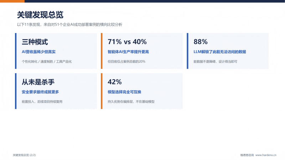Click the figure 71% vs 40%

pos(127,42)
